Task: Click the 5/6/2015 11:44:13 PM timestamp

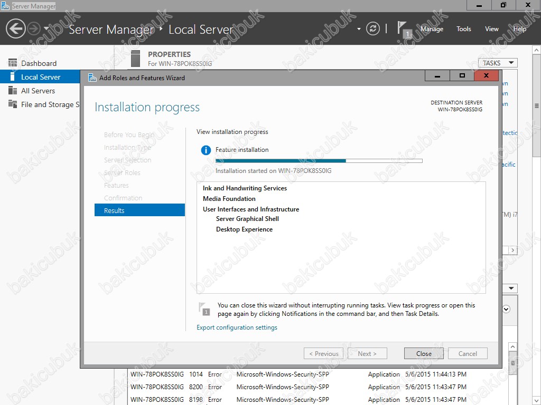Action: click(x=436, y=374)
